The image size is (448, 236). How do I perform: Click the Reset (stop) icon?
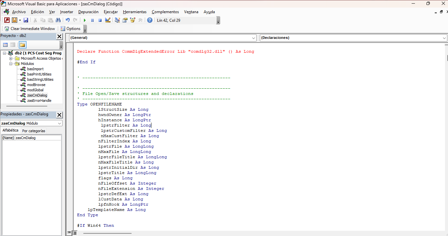[100, 20]
